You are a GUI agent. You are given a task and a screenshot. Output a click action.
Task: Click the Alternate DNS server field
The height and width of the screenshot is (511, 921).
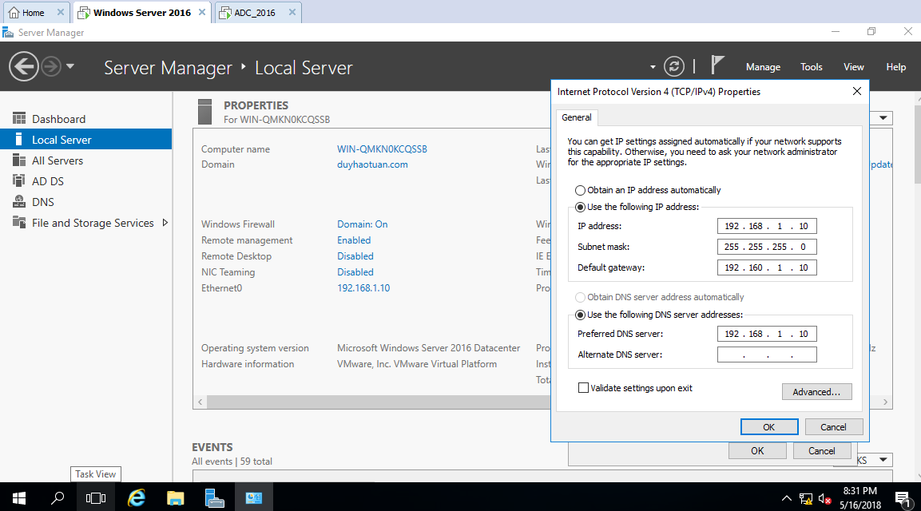click(767, 355)
